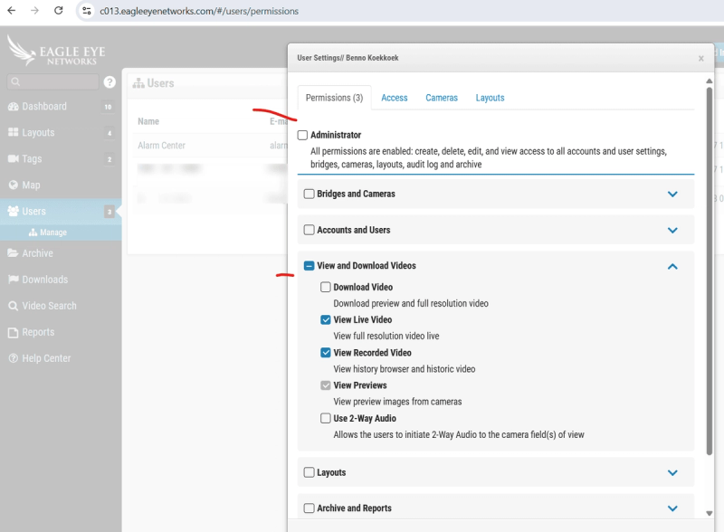Expand the Layouts permission section chevron
This screenshot has height=532, width=724.
pyautogui.click(x=672, y=472)
